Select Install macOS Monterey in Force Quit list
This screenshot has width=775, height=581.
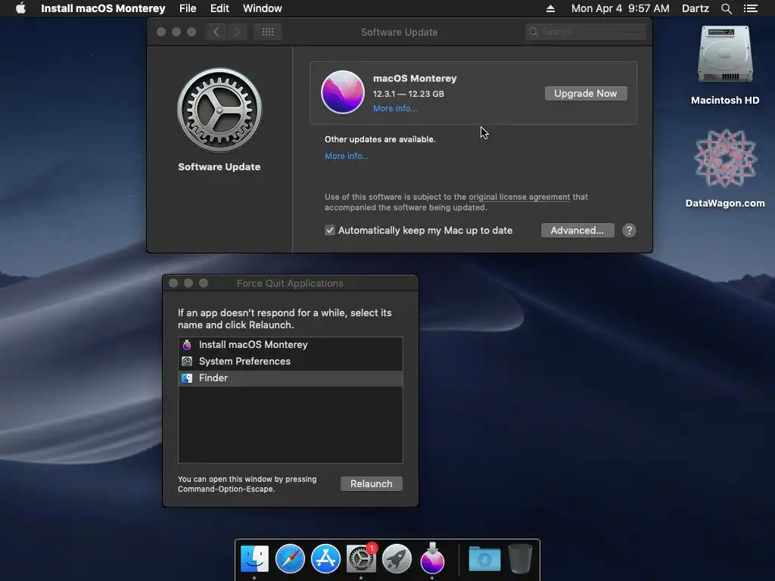coord(290,345)
